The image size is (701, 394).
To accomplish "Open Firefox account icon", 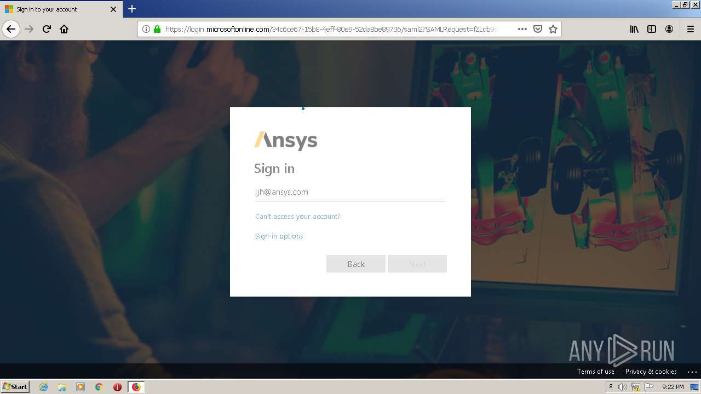I will point(669,29).
